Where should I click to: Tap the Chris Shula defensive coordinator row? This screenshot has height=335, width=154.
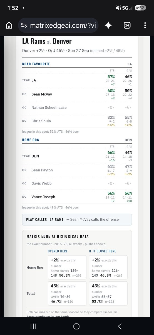coord(77,121)
